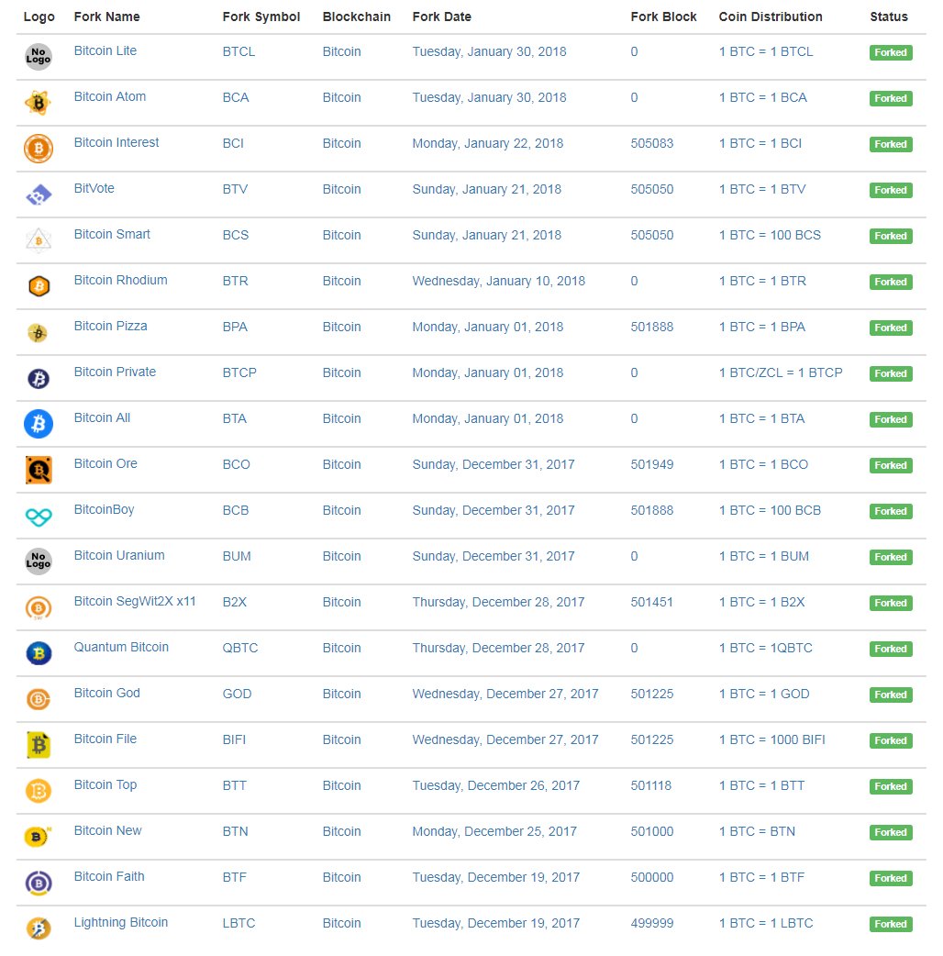Click the Forked status badge for Bitcoin Pizza
Image resolution: width=943 pixels, height=956 pixels.
(891, 328)
